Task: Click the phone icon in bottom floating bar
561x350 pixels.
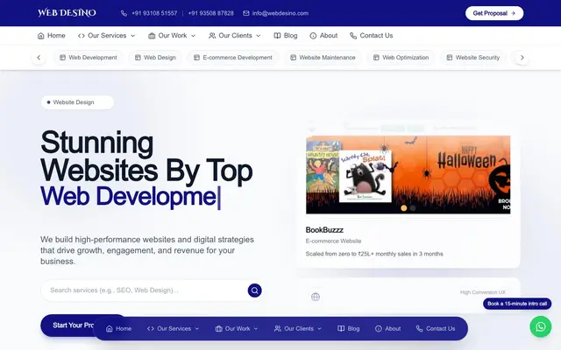Action: tap(419, 329)
